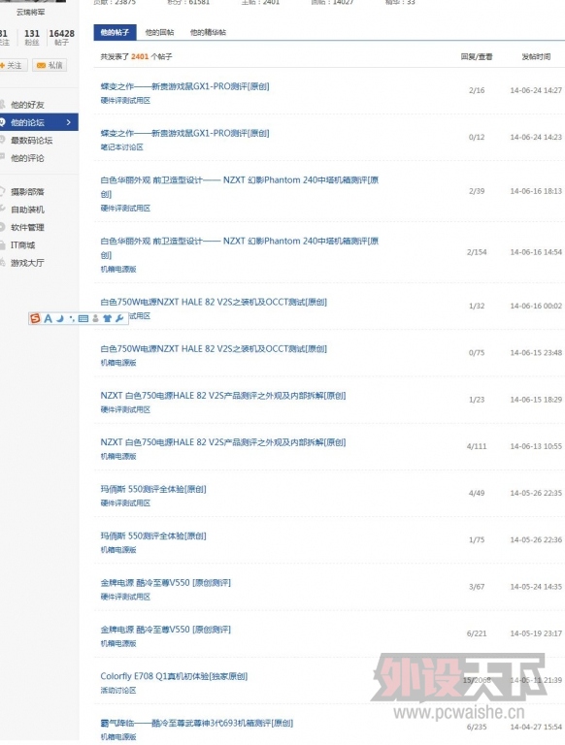This screenshot has width=565, height=745.
Task: Click the 16428 帖子 post count
Action: (x=61, y=37)
